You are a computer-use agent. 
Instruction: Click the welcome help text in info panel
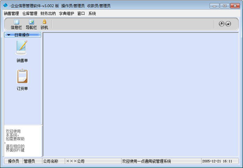point(15,141)
